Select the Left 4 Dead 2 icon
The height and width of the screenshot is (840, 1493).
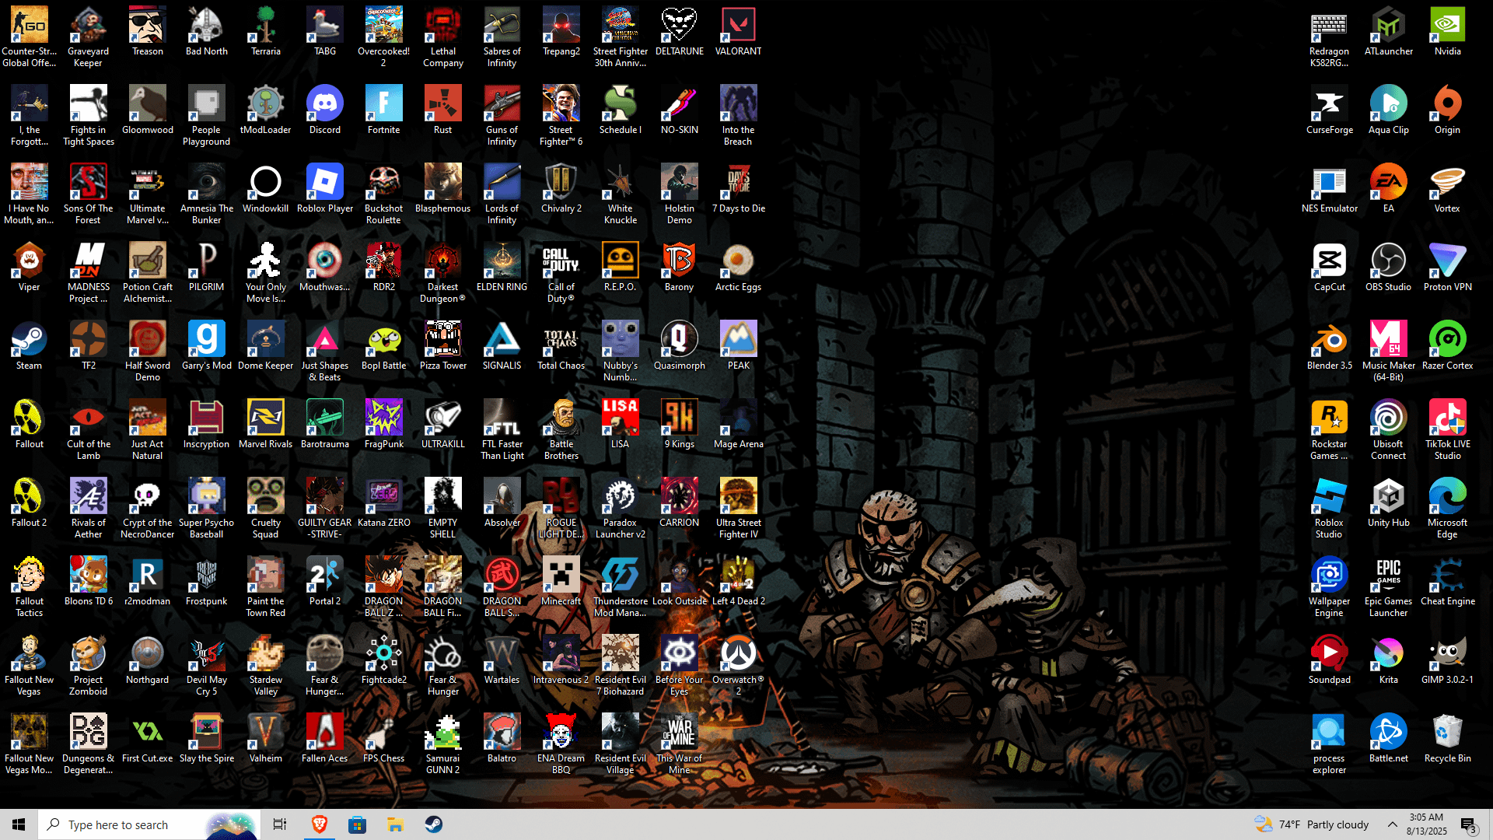(739, 582)
